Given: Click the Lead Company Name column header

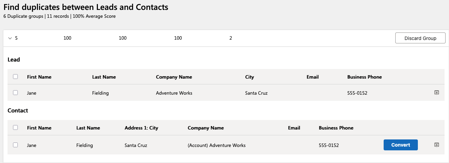Looking at the screenshot, I should 174,77.
